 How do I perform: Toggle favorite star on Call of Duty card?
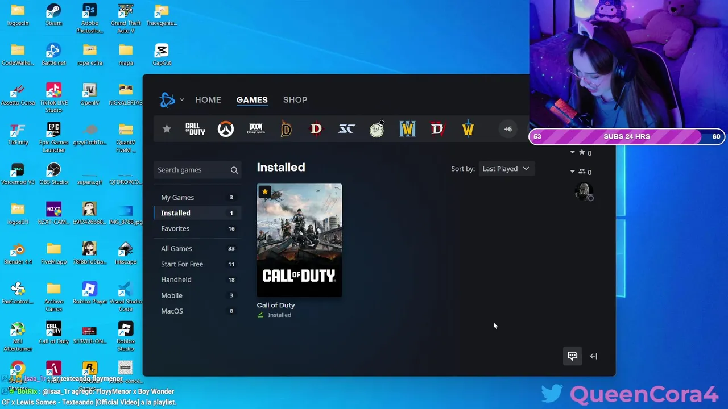click(x=264, y=191)
